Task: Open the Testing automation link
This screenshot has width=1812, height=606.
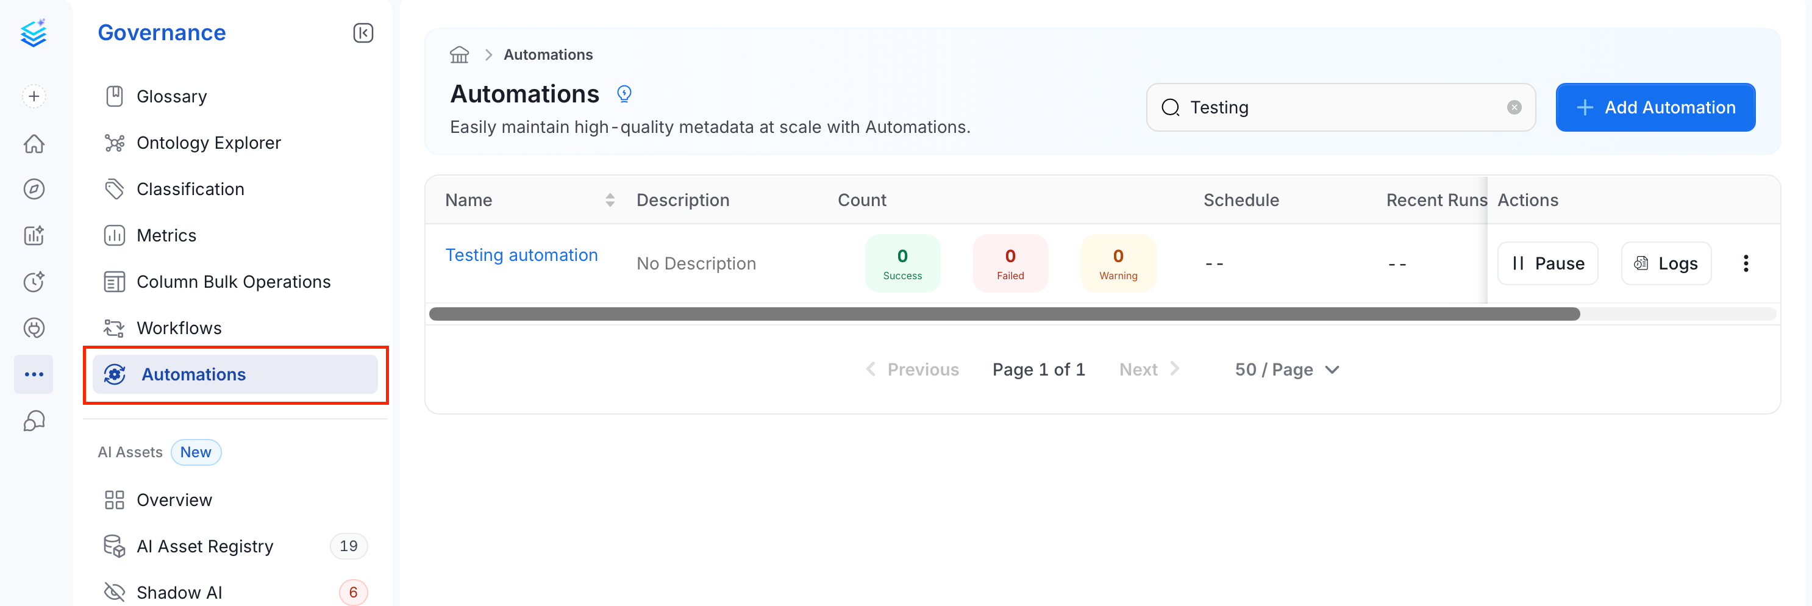Action: (x=521, y=255)
